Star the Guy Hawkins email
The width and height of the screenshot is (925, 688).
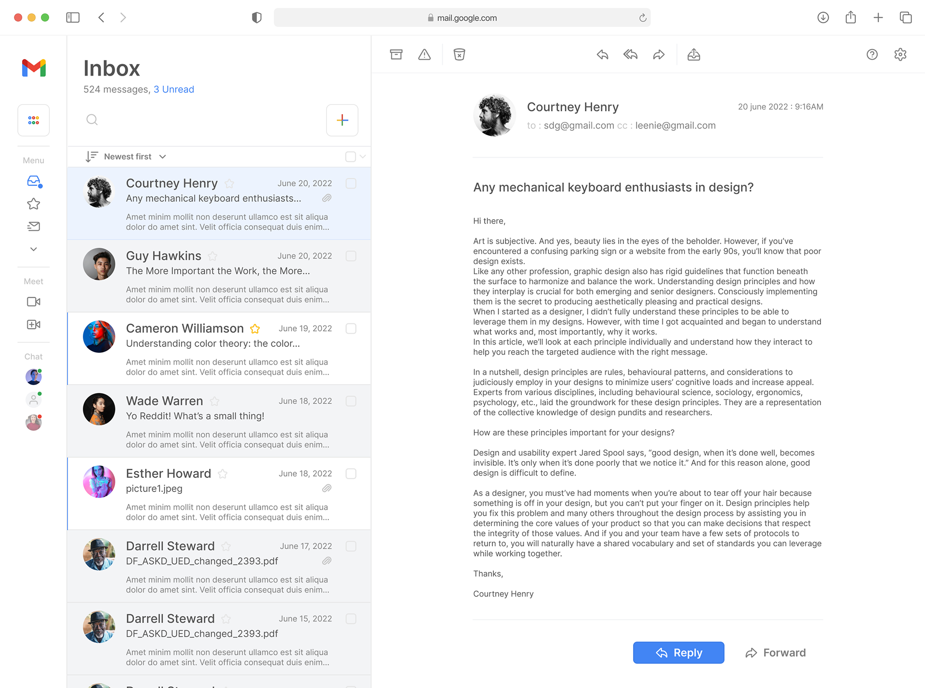(212, 256)
